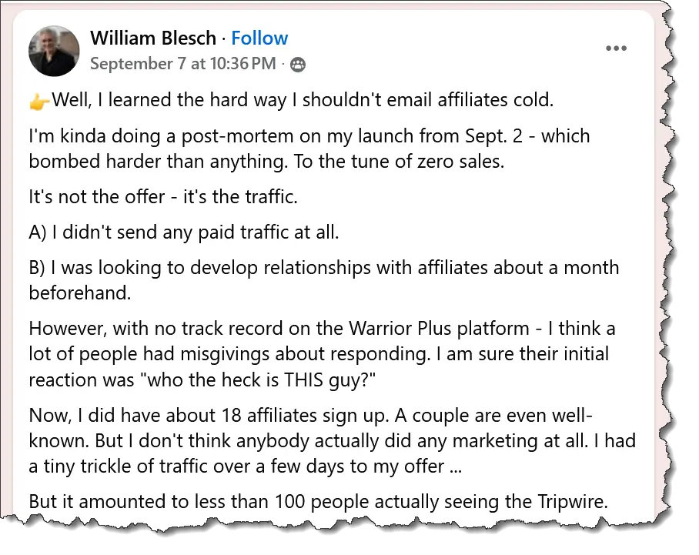Open William Blesch's profile picture
Screen dimensions: 699x555
coord(54,51)
